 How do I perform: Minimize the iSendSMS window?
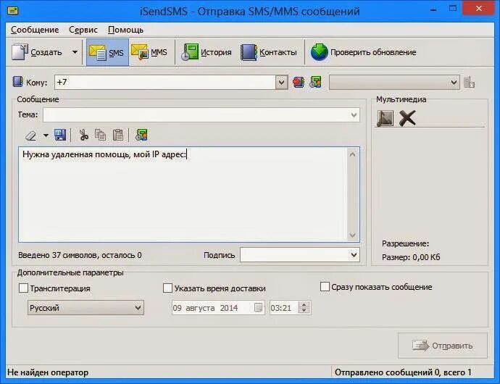pyautogui.click(x=433, y=9)
